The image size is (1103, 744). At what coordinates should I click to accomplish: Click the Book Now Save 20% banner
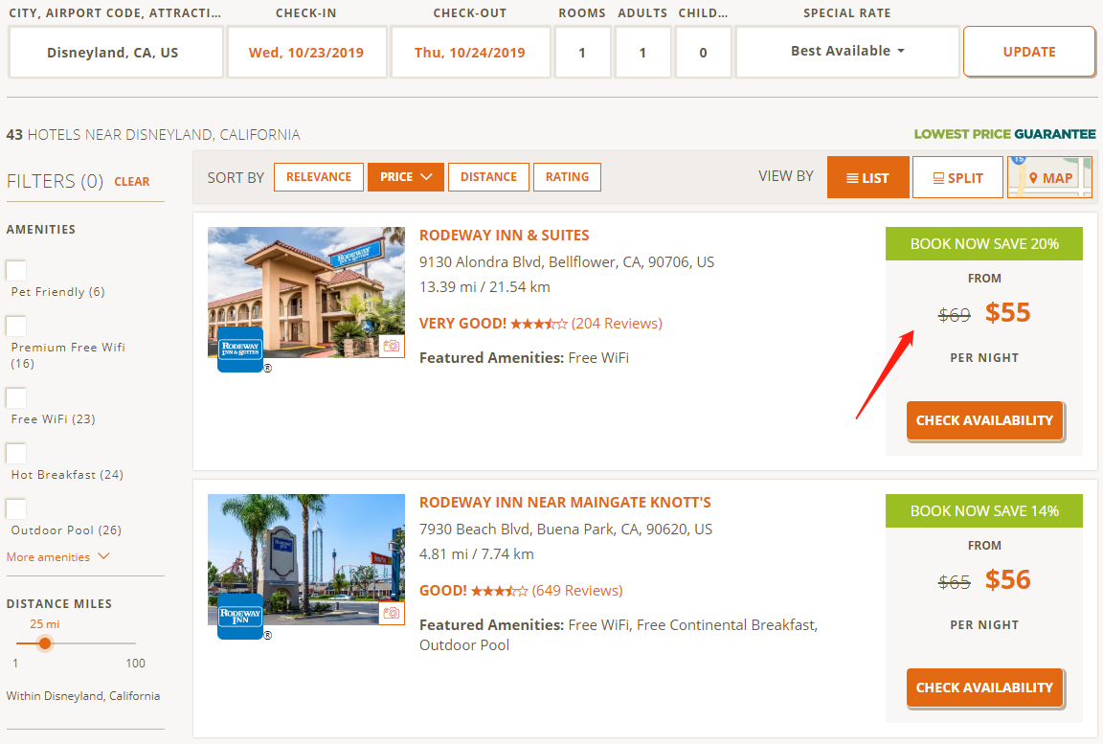[984, 244]
